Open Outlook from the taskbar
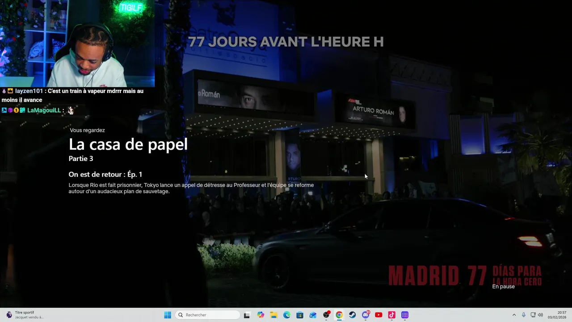This screenshot has height=322, width=572. pos(313,315)
